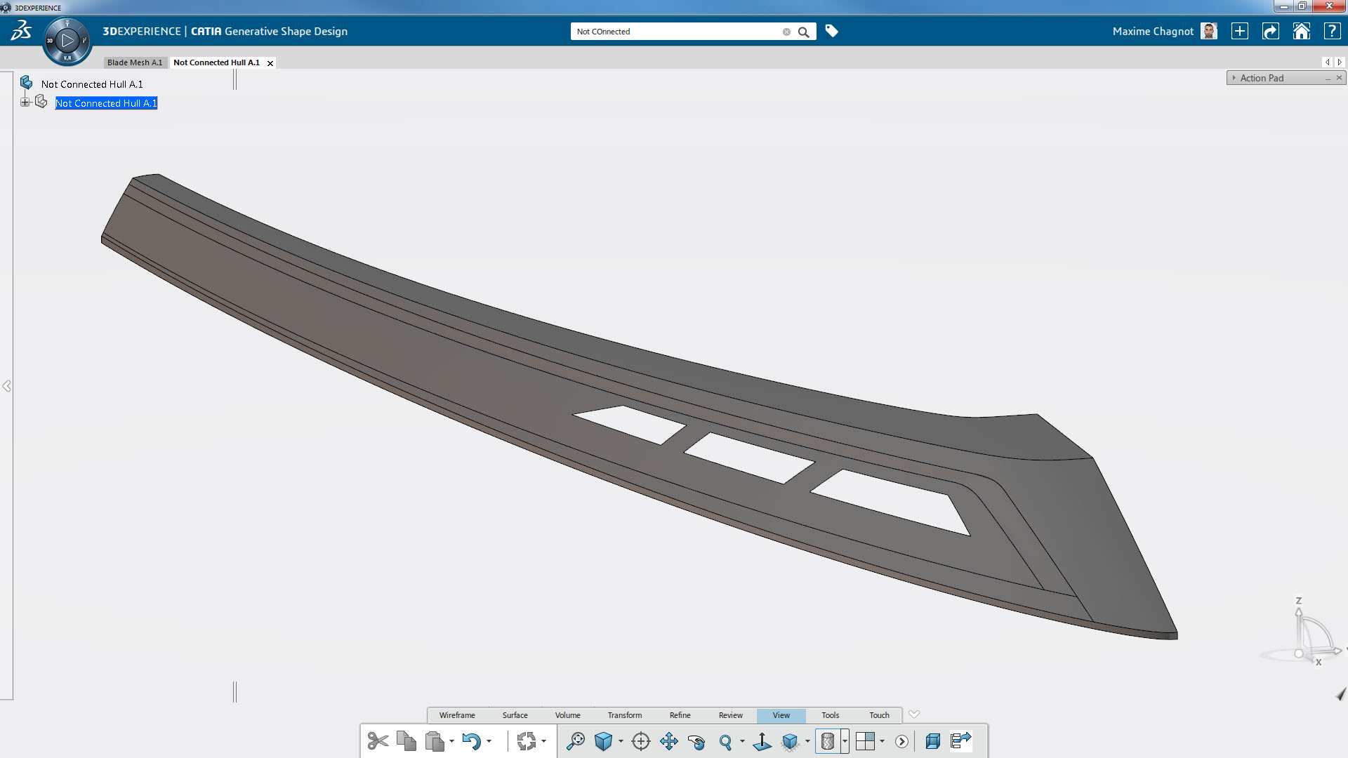This screenshot has height=758, width=1348.
Task: Expand the Not Connected Hull A.1 tree node
Action: (x=25, y=102)
